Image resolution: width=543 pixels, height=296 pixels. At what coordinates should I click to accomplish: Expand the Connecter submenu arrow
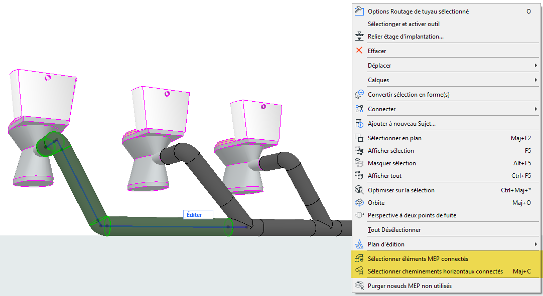[536, 109]
